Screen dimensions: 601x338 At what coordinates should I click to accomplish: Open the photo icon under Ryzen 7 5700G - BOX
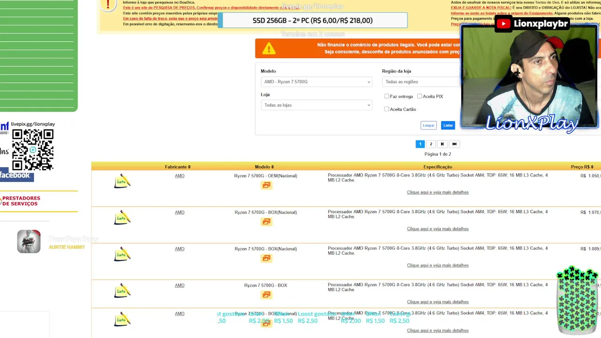pyautogui.click(x=266, y=295)
